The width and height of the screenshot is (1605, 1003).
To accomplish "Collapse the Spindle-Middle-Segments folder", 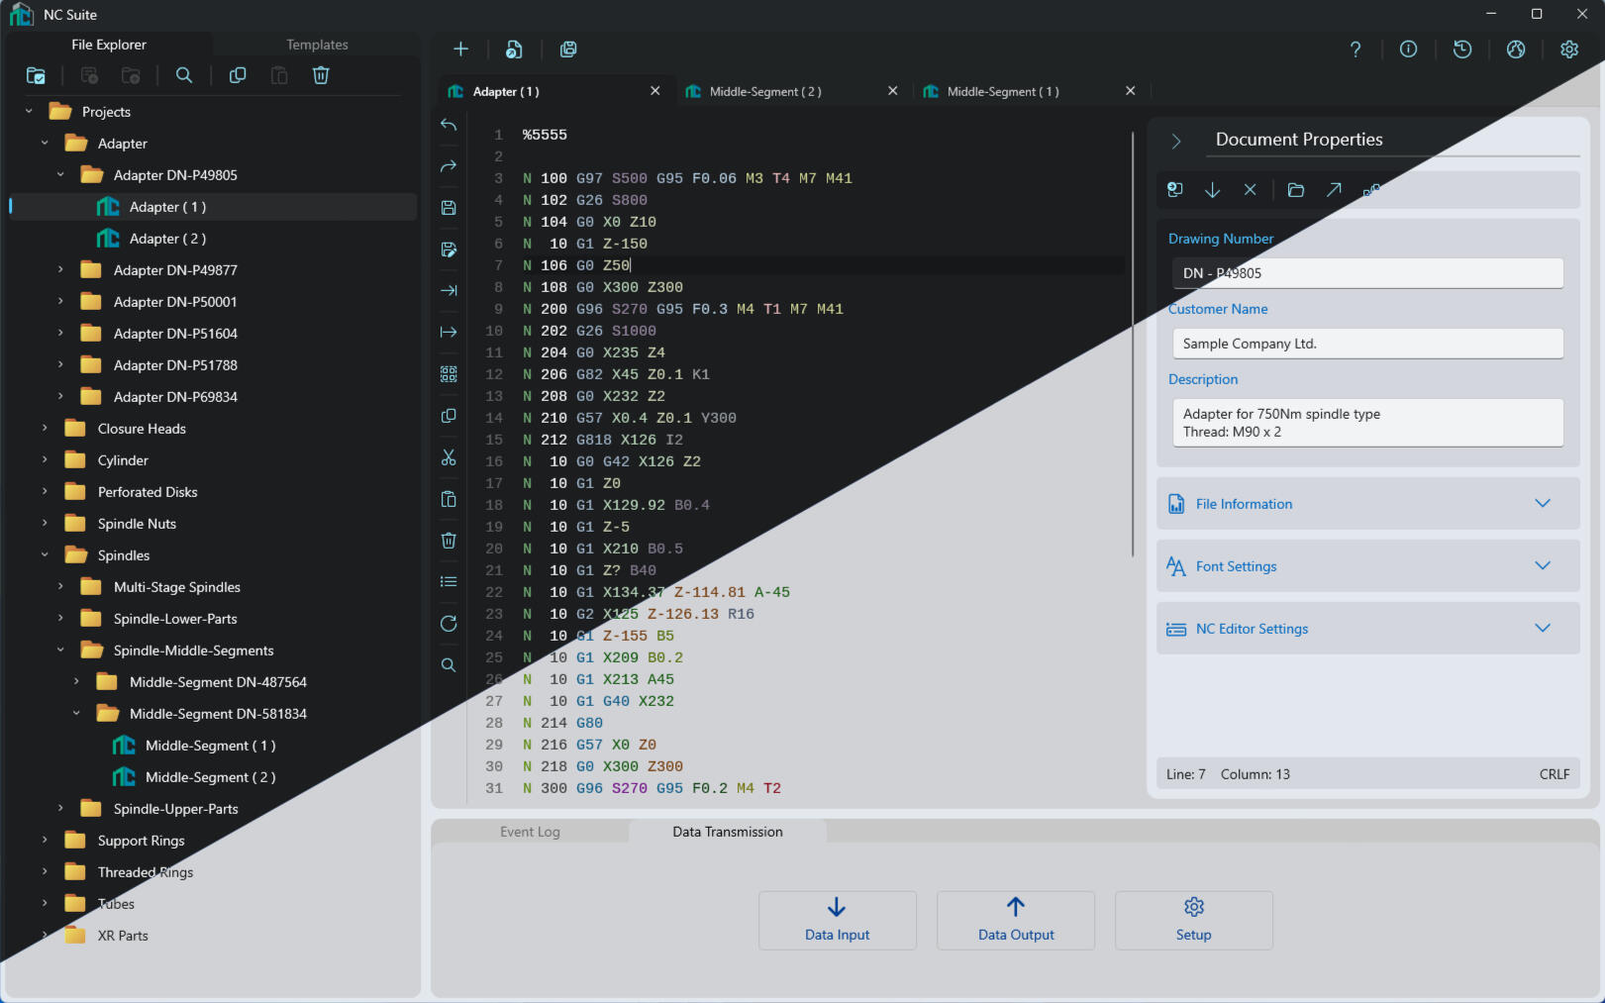I will (x=60, y=650).
